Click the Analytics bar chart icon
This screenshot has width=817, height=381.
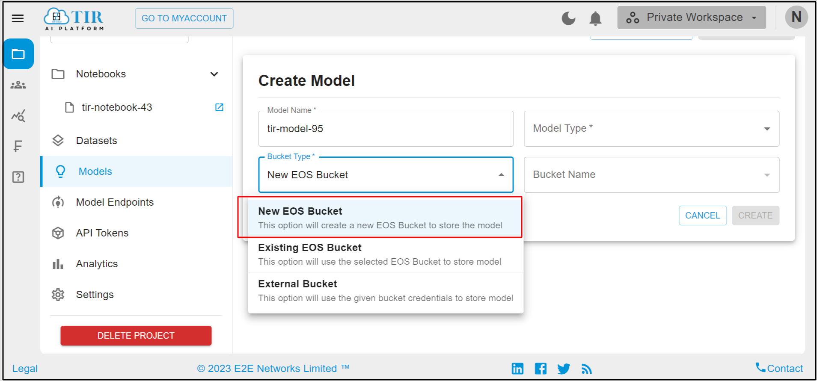pos(58,264)
